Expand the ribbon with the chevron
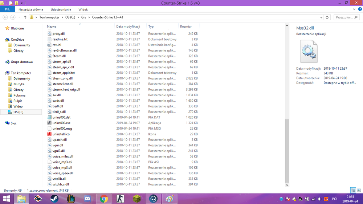Image resolution: width=363 pixels, height=204 pixels. coord(354,9)
